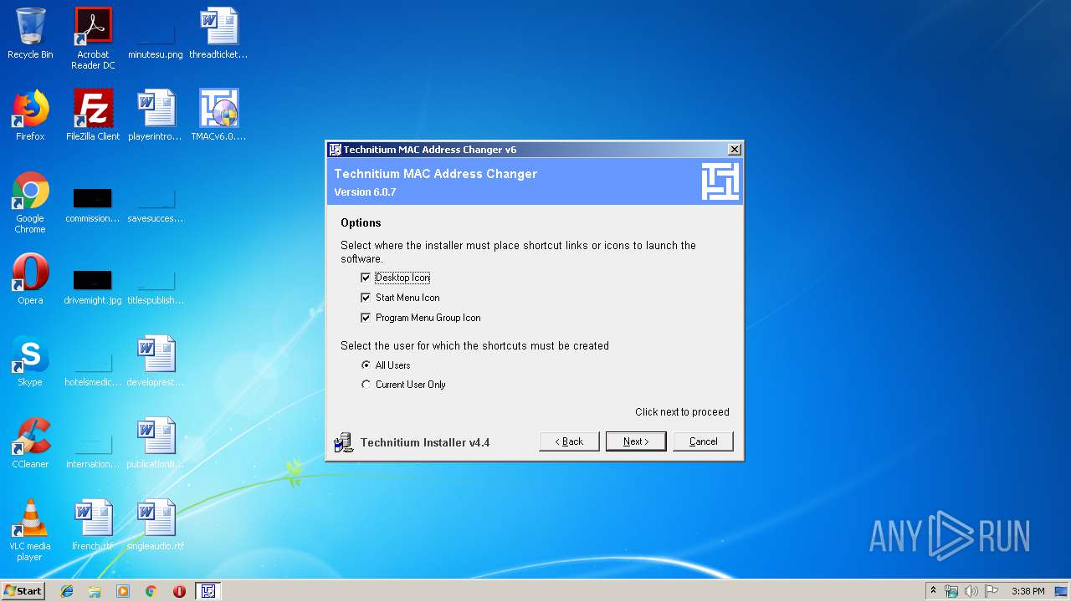Select the internation file icon
Screen dimensions: 1071x602
click(93, 449)
